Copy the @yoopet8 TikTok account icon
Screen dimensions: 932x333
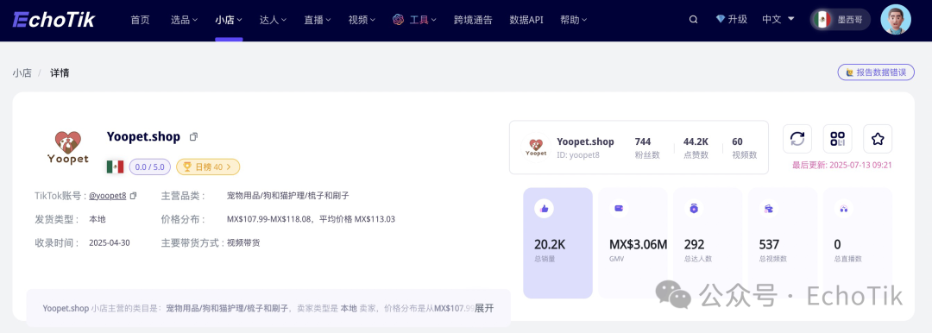tap(133, 195)
